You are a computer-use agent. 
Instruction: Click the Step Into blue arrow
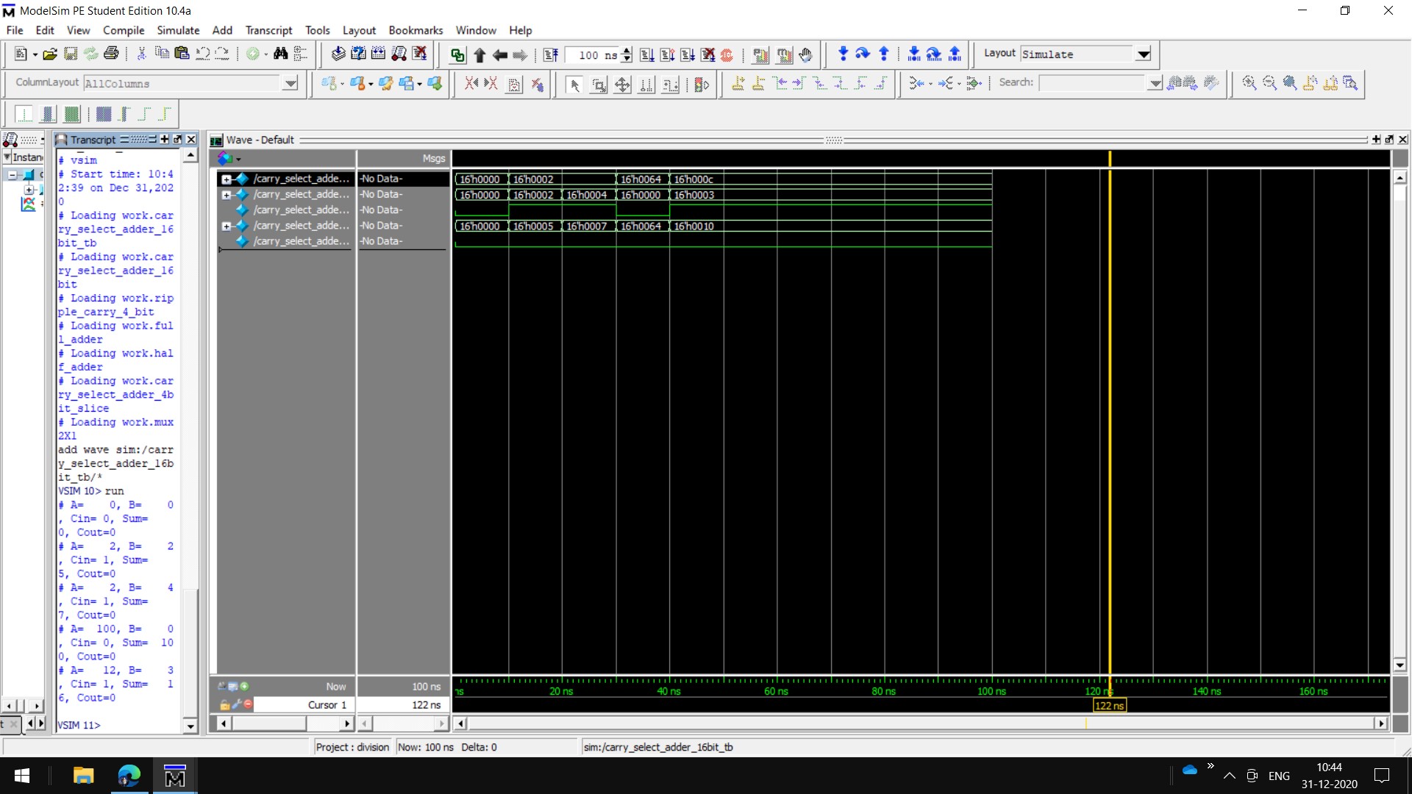tap(843, 54)
